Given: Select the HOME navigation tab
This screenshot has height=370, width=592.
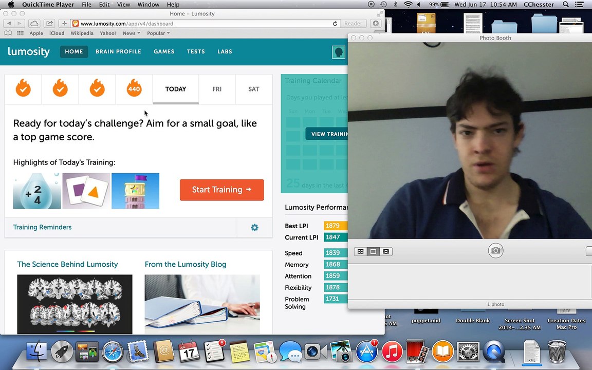Looking at the screenshot, I should pyautogui.click(x=74, y=51).
